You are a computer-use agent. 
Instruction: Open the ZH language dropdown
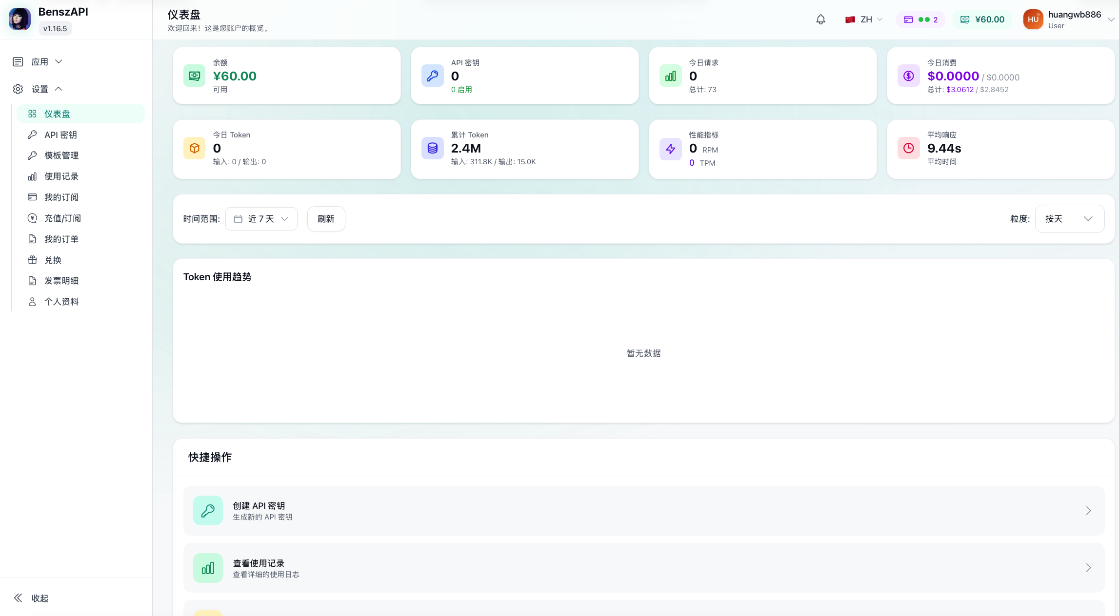coord(864,19)
